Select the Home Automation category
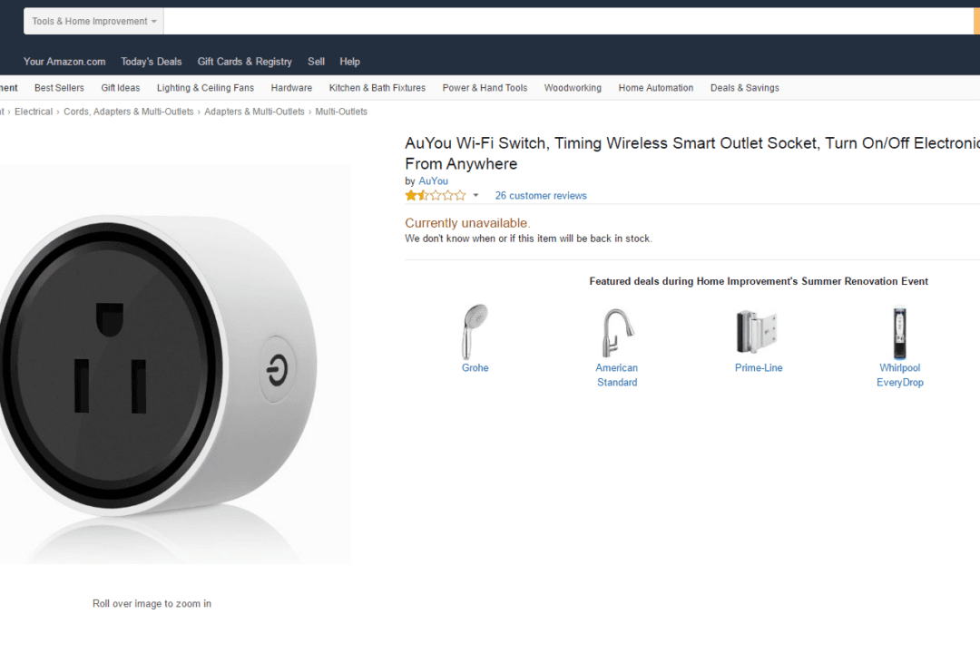This screenshot has height=653, width=980. pyautogui.click(x=655, y=88)
